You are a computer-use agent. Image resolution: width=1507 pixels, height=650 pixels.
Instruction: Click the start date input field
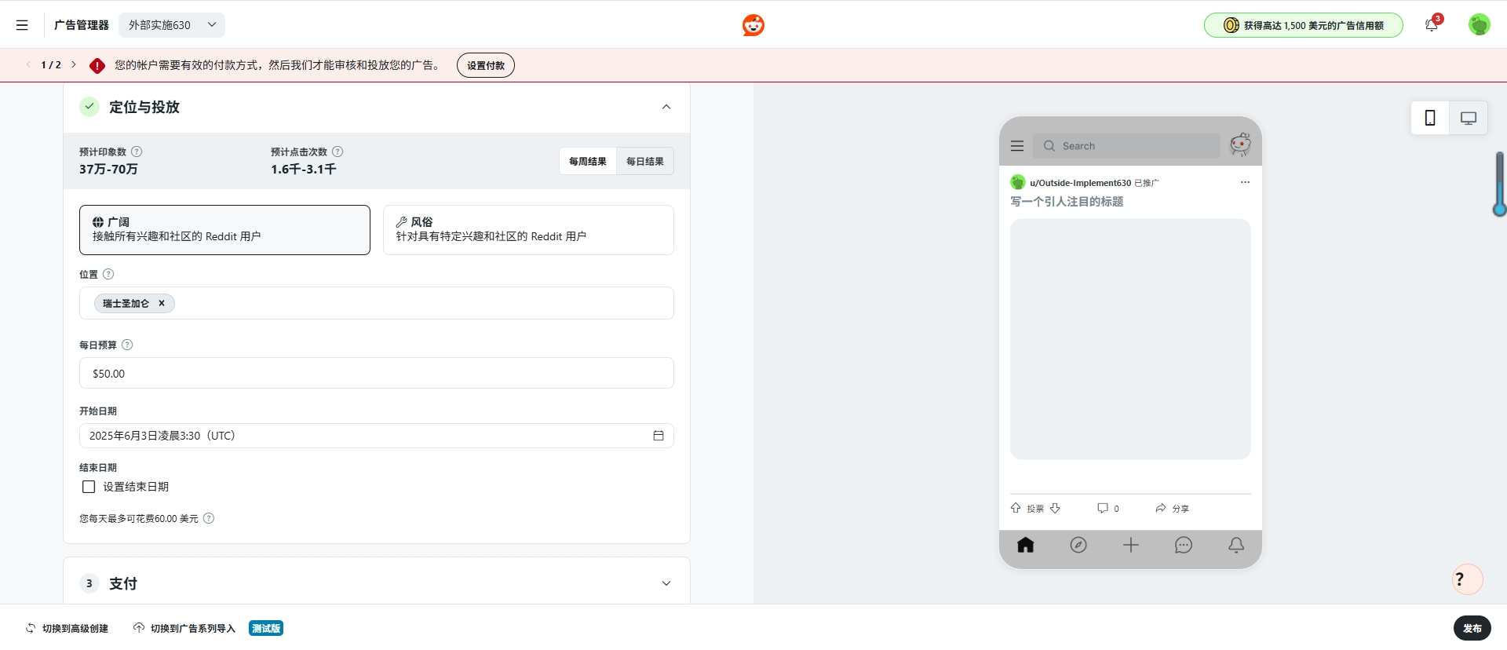377,436
